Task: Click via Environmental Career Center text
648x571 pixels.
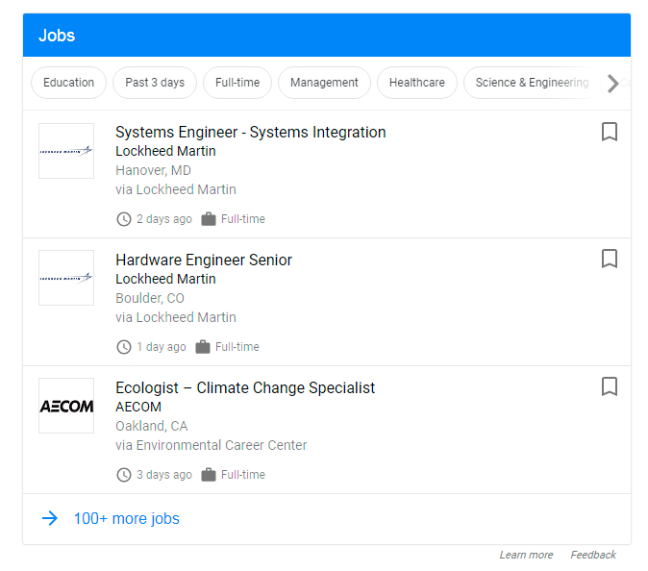Action: 212,445
